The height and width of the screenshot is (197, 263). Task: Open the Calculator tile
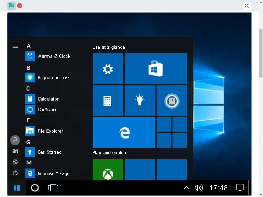[108, 101]
